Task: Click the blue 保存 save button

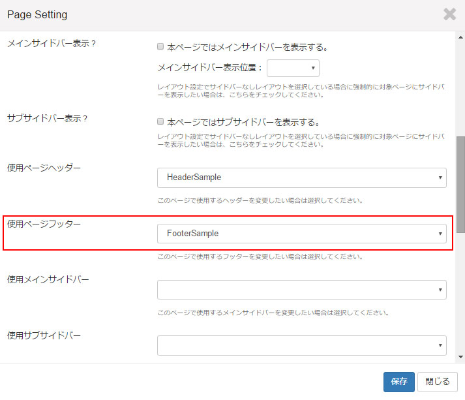Action: point(399,382)
